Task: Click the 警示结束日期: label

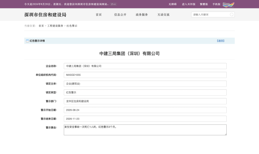Action: tap(49, 119)
